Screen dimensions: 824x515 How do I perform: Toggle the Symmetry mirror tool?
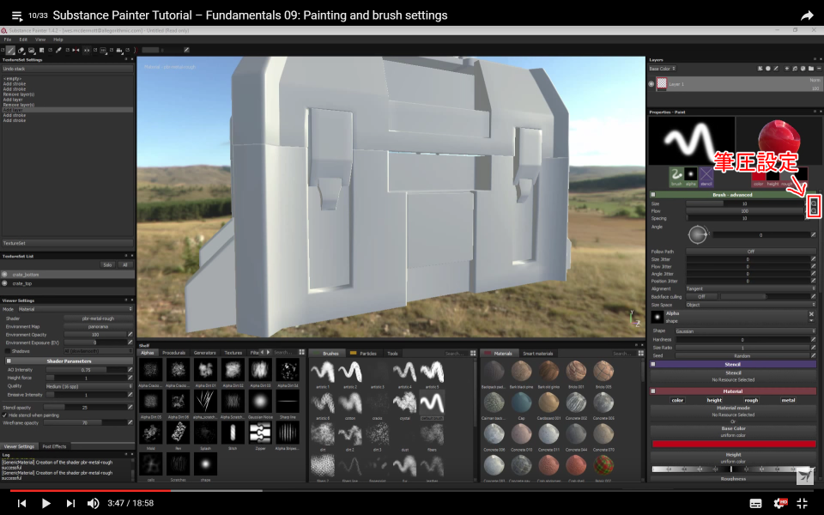[x=76, y=51]
